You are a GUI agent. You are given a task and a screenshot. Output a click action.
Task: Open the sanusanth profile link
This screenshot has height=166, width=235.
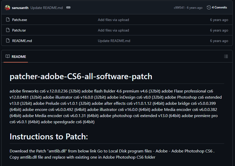pyautogui.click(x=20, y=8)
